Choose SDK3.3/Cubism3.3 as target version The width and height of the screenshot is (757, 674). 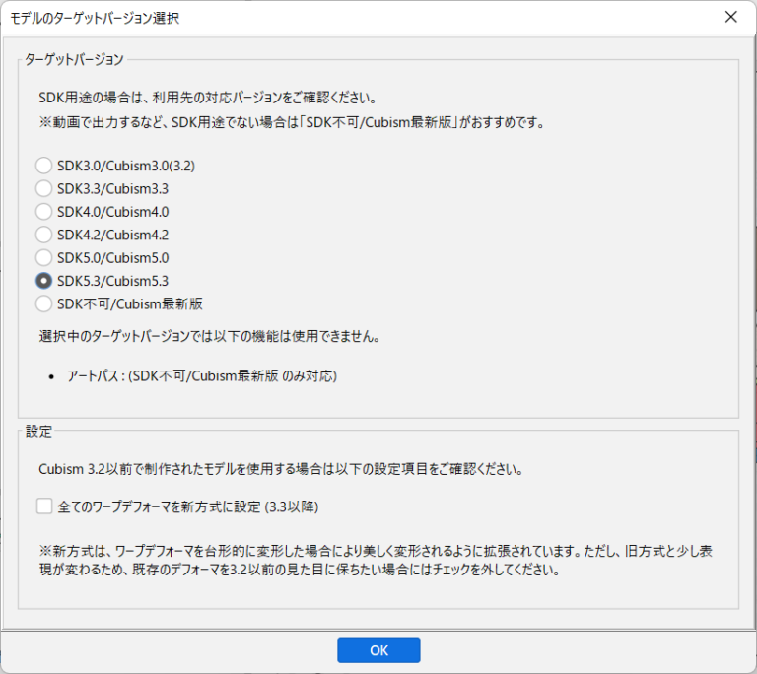(x=44, y=188)
